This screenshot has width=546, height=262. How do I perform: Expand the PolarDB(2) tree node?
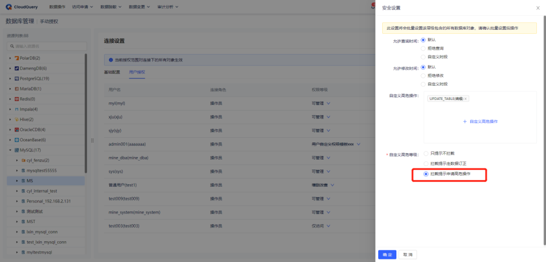coord(10,58)
